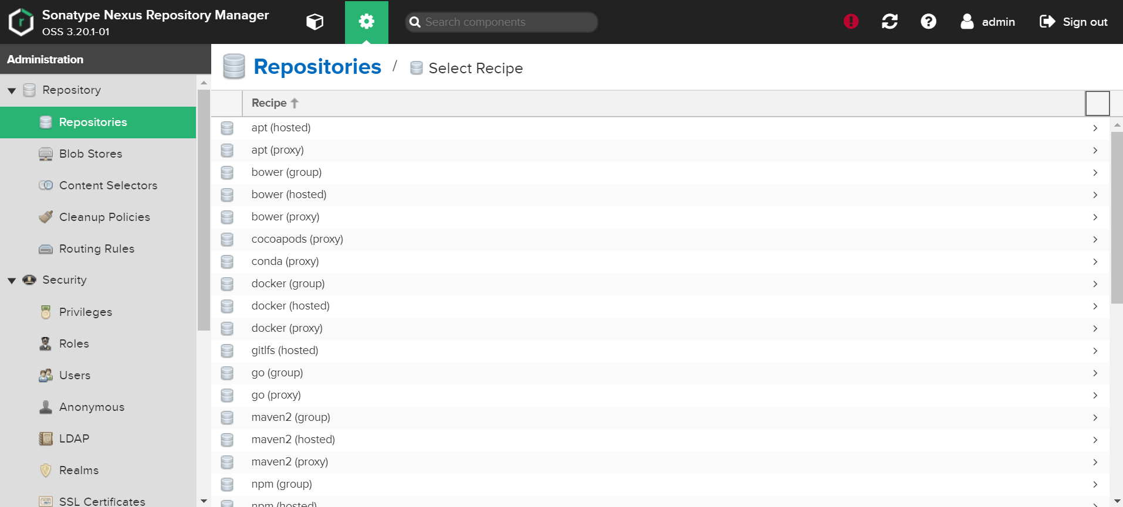Select the docker (hosted) recipe
This screenshot has width=1123, height=507.
pyautogui.click(x=660, y=306)
